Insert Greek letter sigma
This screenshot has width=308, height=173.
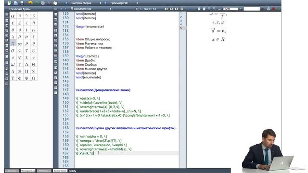click(x=13, y=50)
